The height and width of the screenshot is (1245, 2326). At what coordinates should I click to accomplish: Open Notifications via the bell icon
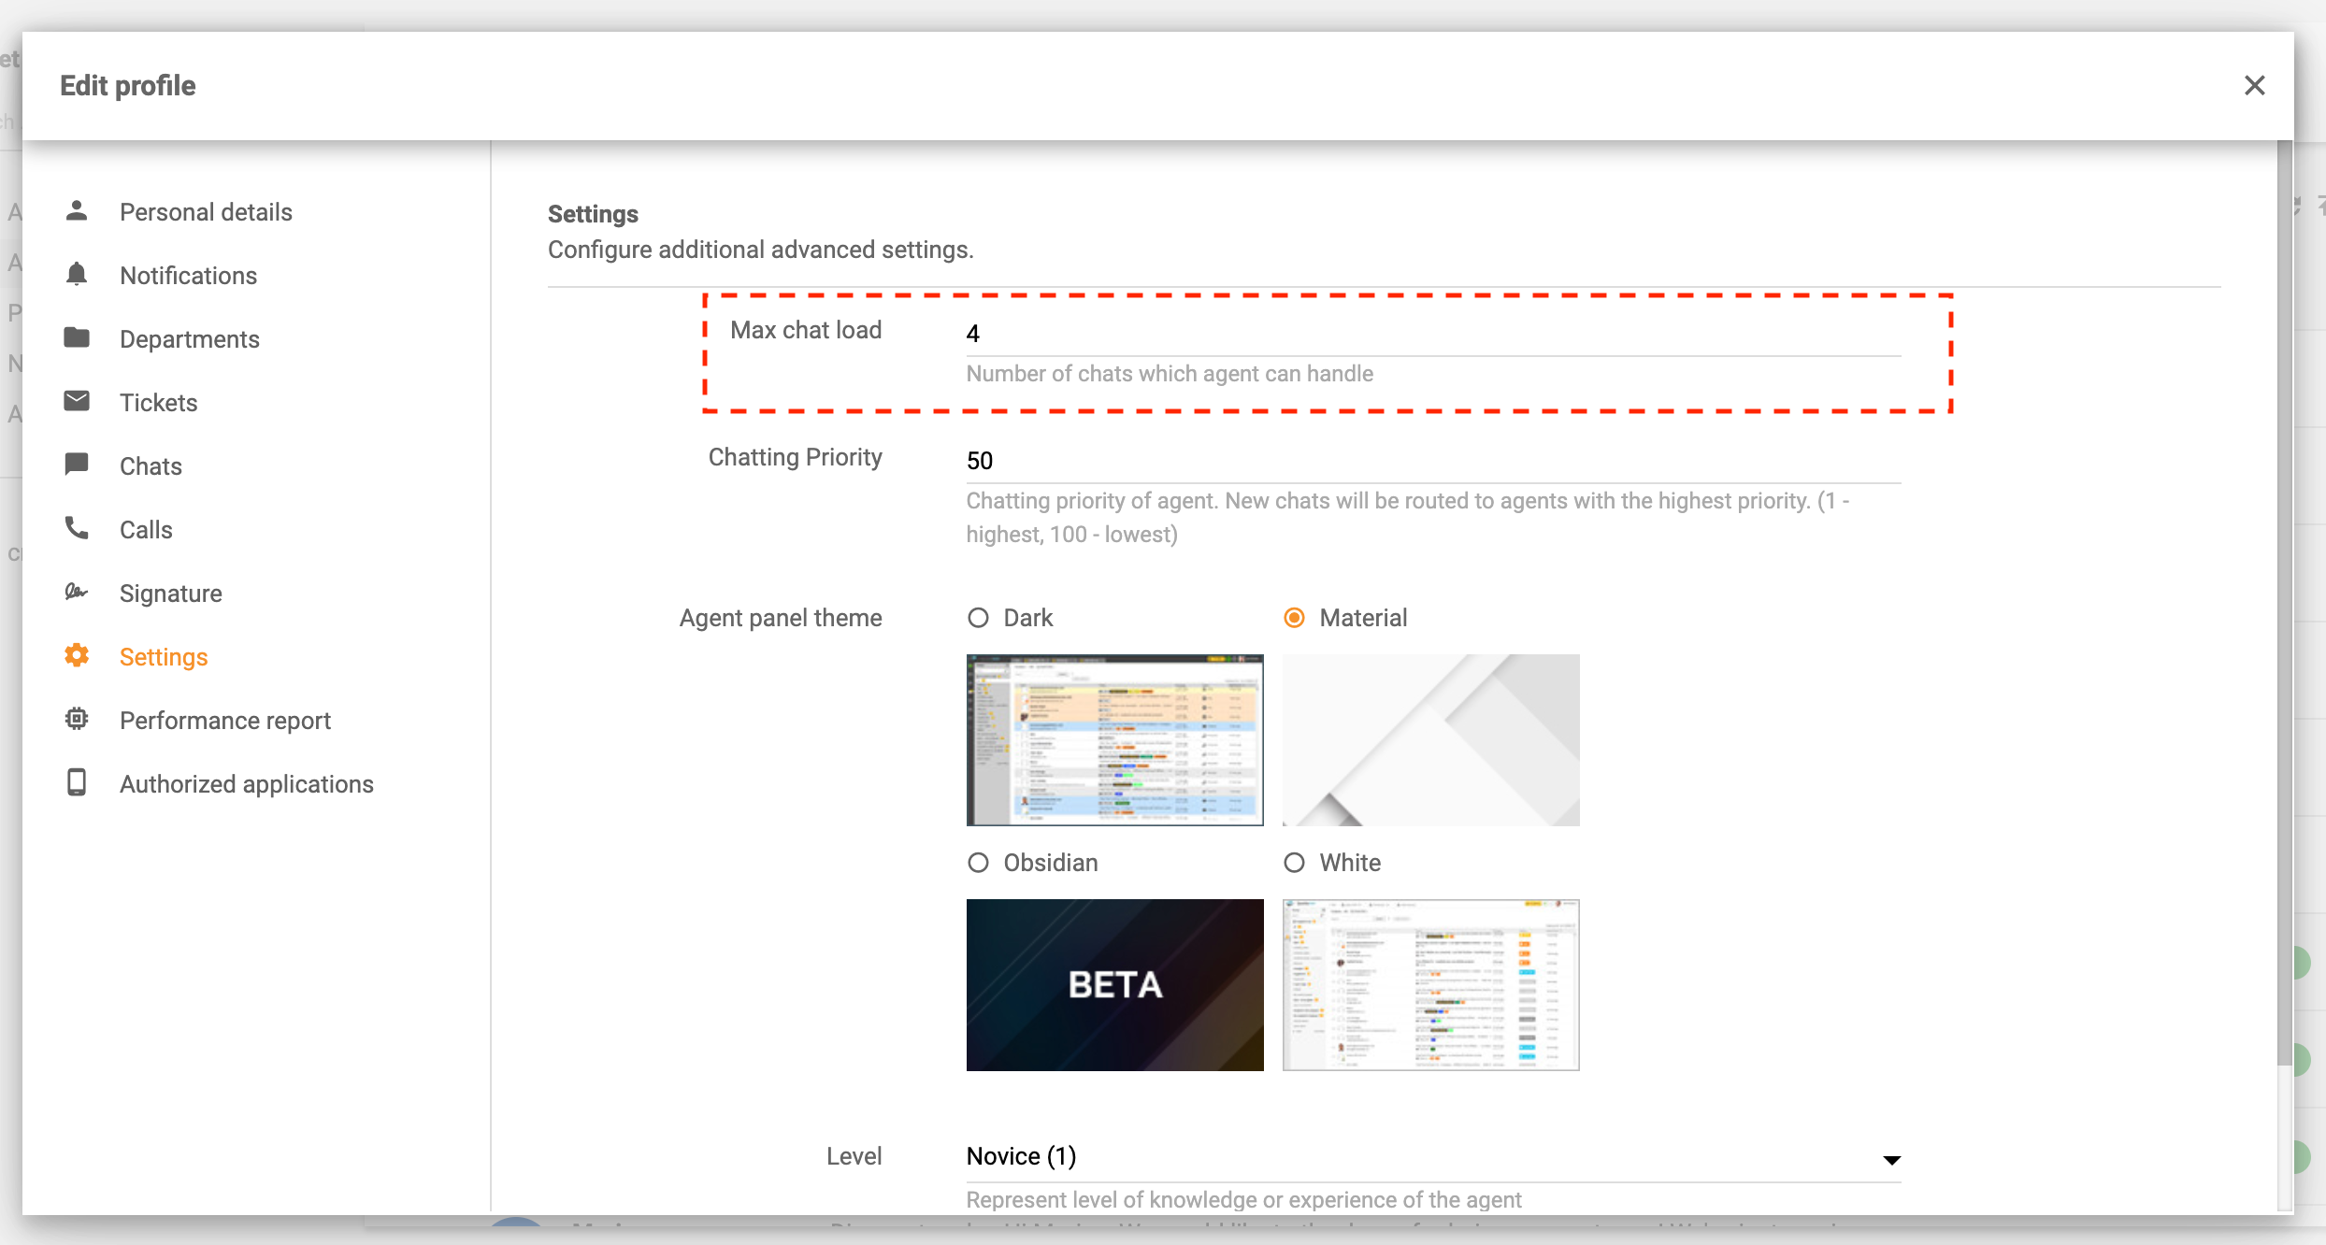coord(77,275)
